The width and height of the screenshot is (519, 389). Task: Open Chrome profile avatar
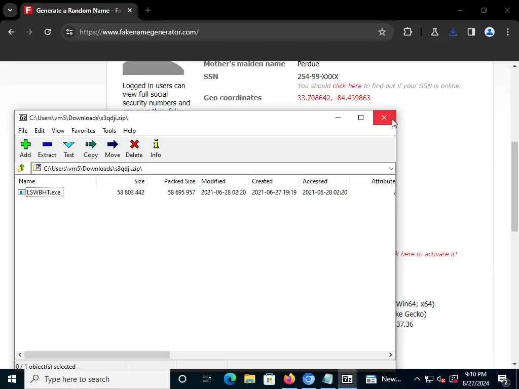pyautogui.click(x=490, y=32)
